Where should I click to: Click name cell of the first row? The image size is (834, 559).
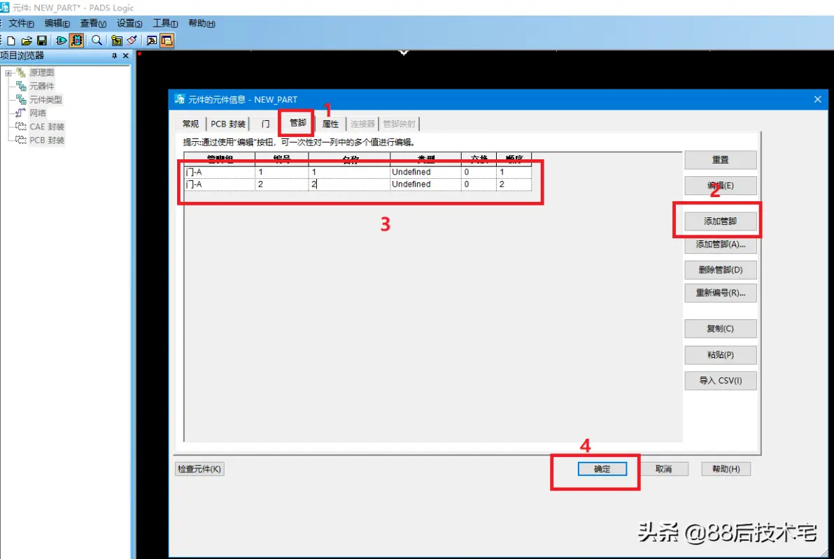[349, 172]
